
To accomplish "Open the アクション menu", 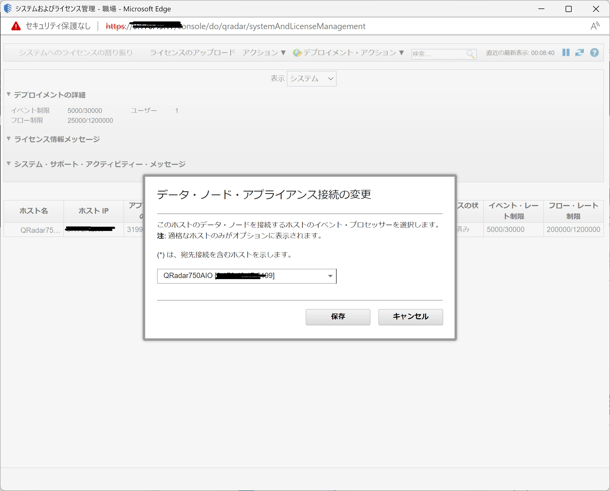I will click(x=264, y=52).
